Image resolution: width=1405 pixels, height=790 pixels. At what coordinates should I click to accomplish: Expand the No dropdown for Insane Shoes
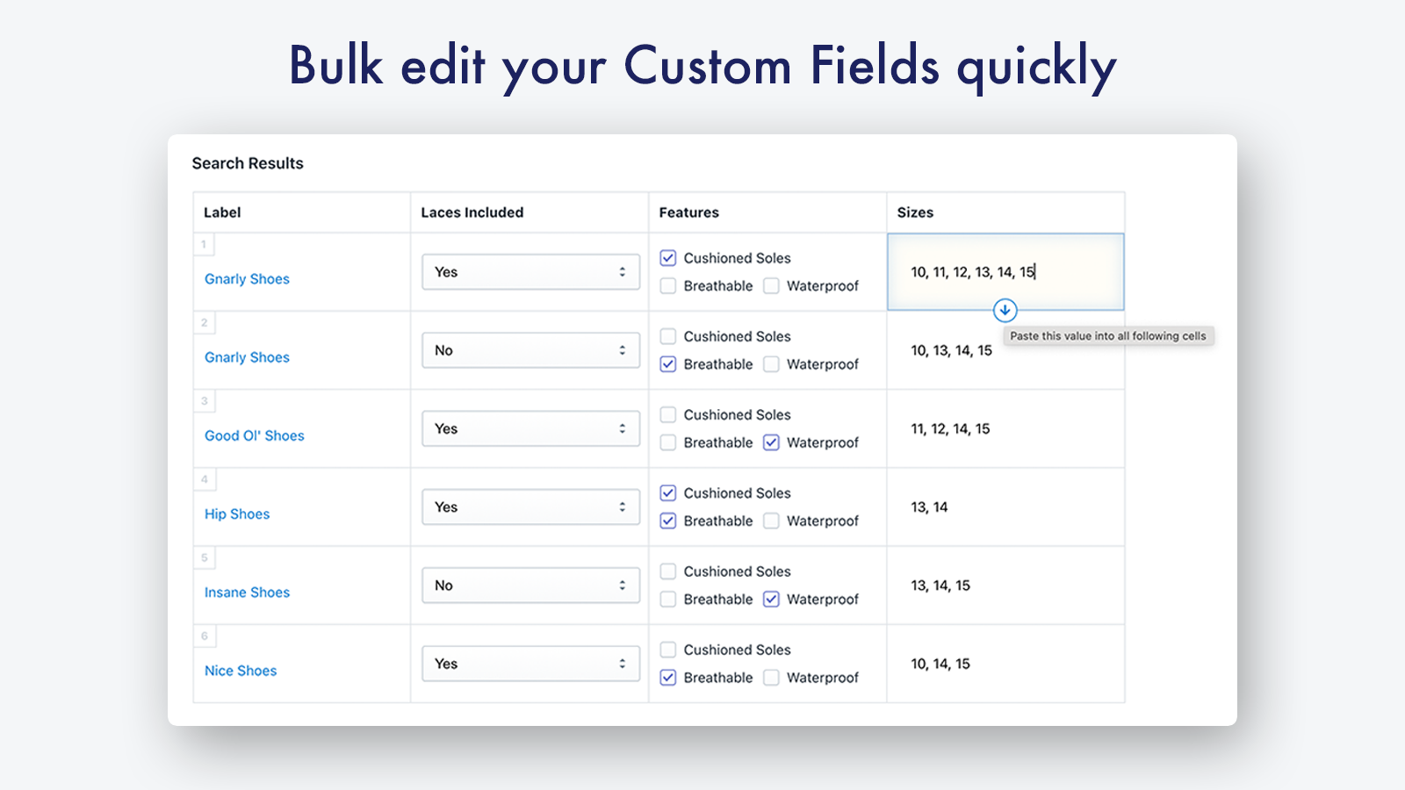pos(530,585)
